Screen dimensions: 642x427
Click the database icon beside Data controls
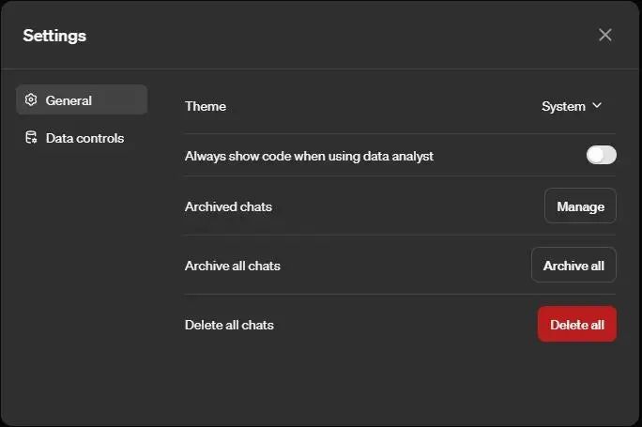[x=31, y=138]
